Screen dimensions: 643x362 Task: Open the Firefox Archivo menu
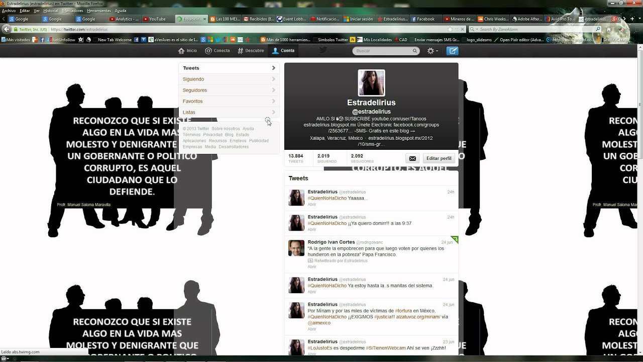point(9,11)
